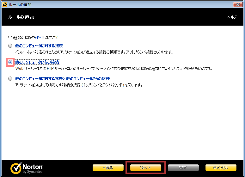The image size is (245, 177).
Task: Click the ルールの追加 heading in the black banner
Action: tap(21, 17)
